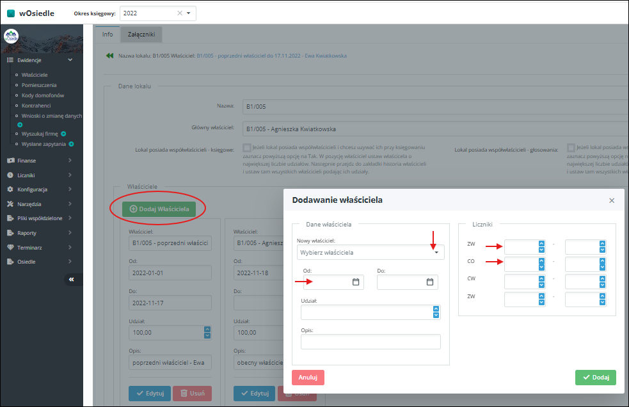
Task: Click the green Dodaj button in dialog
Action: [595, 378]
